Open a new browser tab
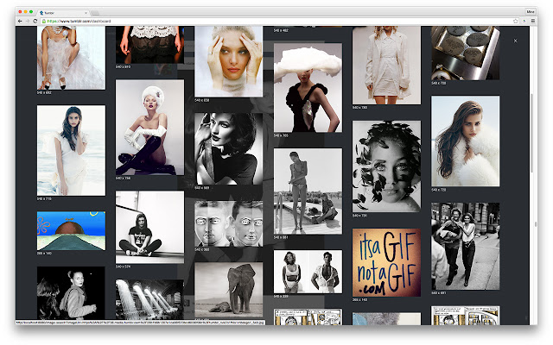 [95, 13]
